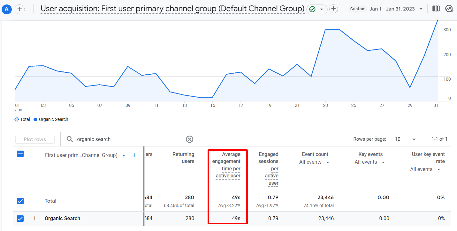Open the First user primary channel group dropdown
Image resolution: width=457 pixels, height=231 pixels.
pyautogui.click(x=124, y=155)
